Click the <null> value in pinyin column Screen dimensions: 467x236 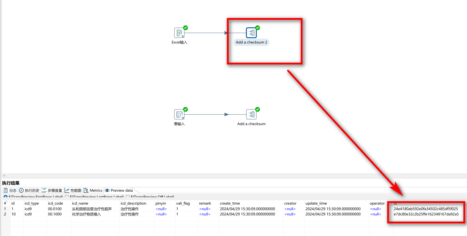coord(161,209)
